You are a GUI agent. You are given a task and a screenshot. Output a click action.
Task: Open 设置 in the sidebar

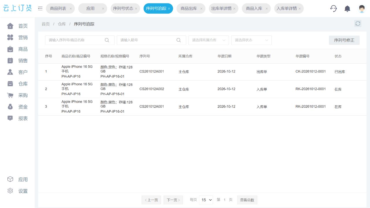click(17, 191)
